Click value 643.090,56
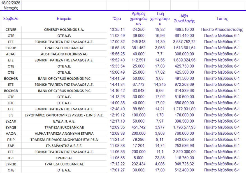The height and width of the screenshot is (173, 246). coord(184,139)
